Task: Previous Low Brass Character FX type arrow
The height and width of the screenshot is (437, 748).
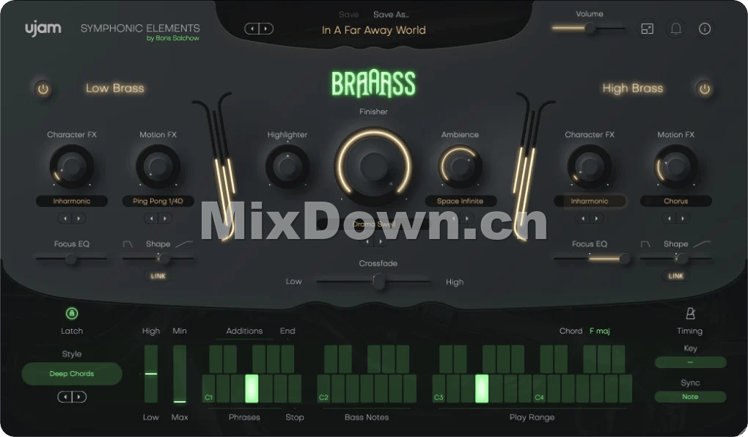Action: point(65,218)
